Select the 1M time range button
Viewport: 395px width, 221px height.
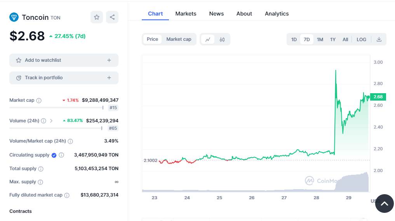320,39
